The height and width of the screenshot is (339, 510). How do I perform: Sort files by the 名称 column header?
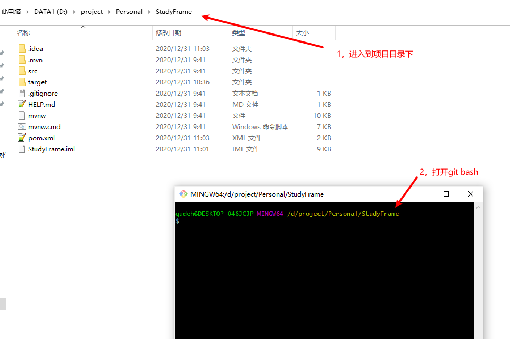[x=23, y=33]
